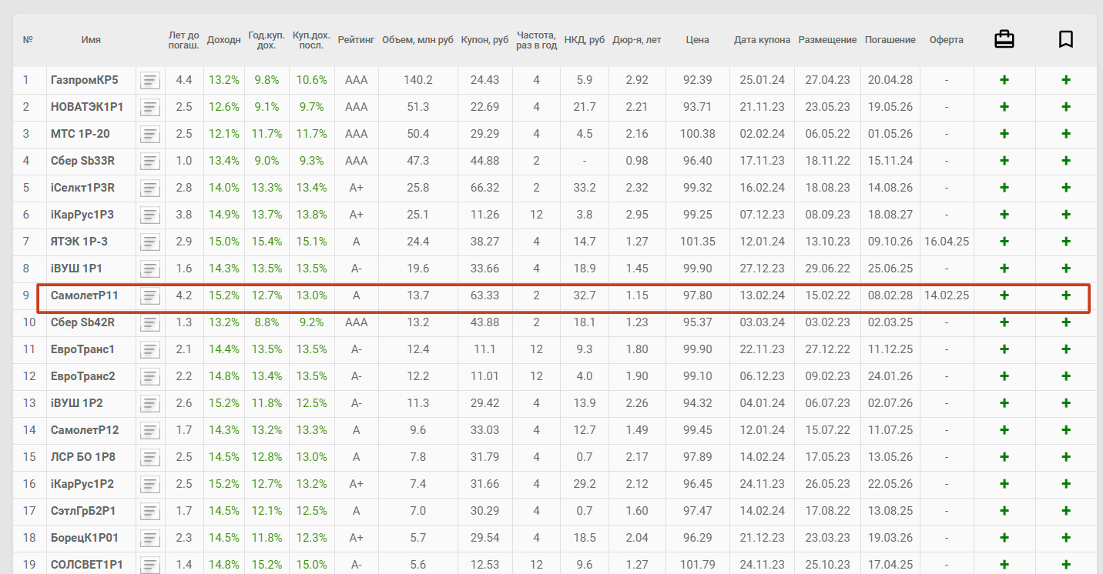Open bond iВУШ 1Р1 name link

(x=76, y=269)
